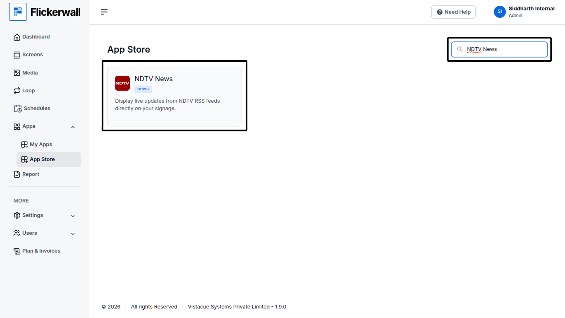Click the NDTV red logo icon
This screenshot has height=318, width=565.
(x=122, y=83)
